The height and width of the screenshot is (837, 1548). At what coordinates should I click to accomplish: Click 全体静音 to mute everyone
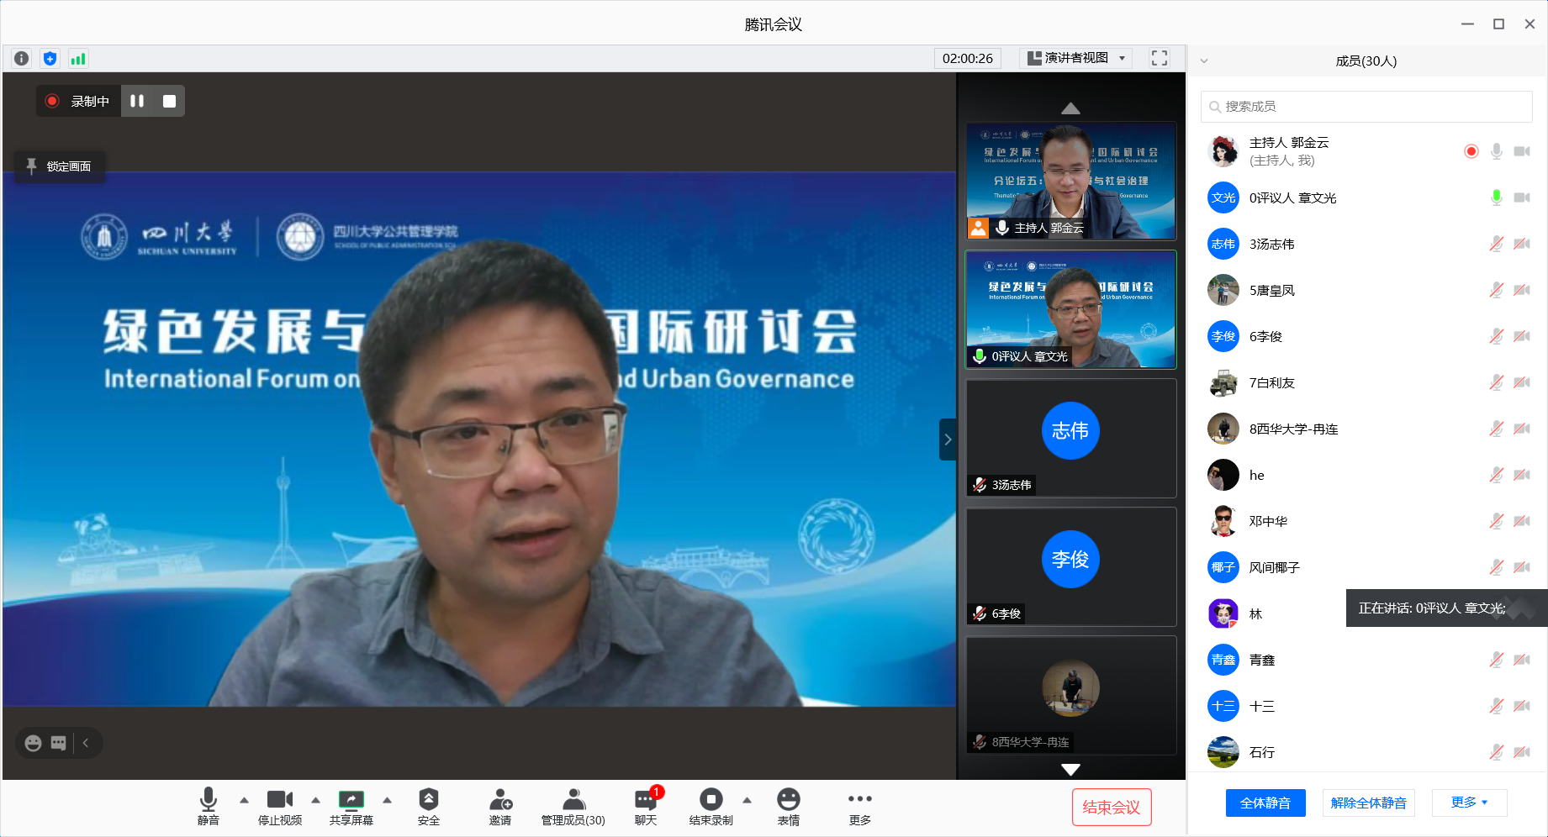1265,803
